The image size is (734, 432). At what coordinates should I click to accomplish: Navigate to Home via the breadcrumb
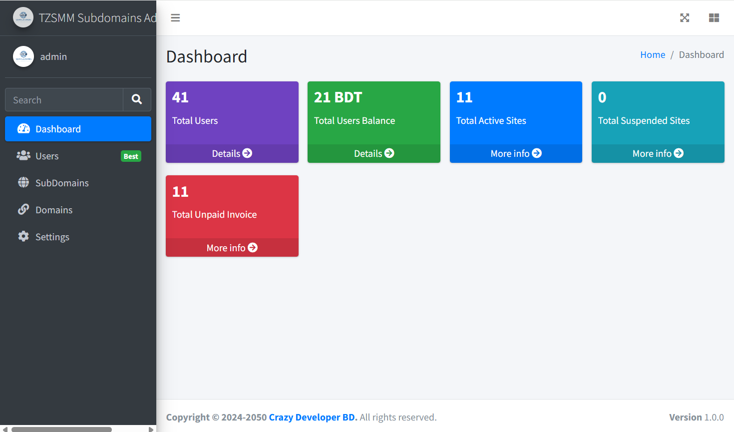click(x=653, y=54)
